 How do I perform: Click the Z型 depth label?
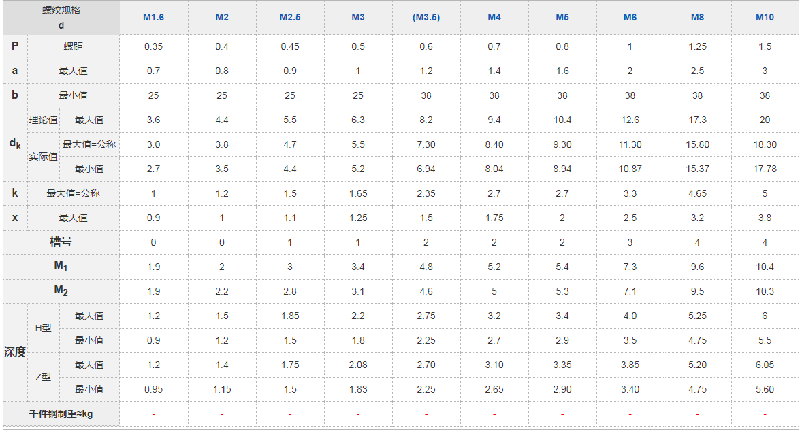43,377
